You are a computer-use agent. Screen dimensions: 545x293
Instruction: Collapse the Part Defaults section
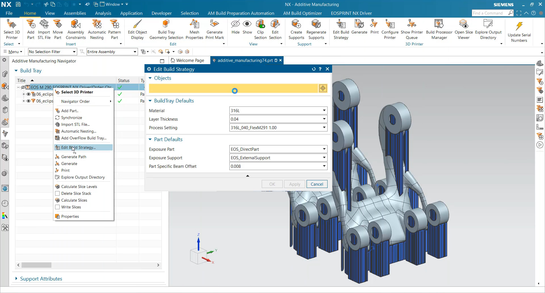(x=150, y=139)
